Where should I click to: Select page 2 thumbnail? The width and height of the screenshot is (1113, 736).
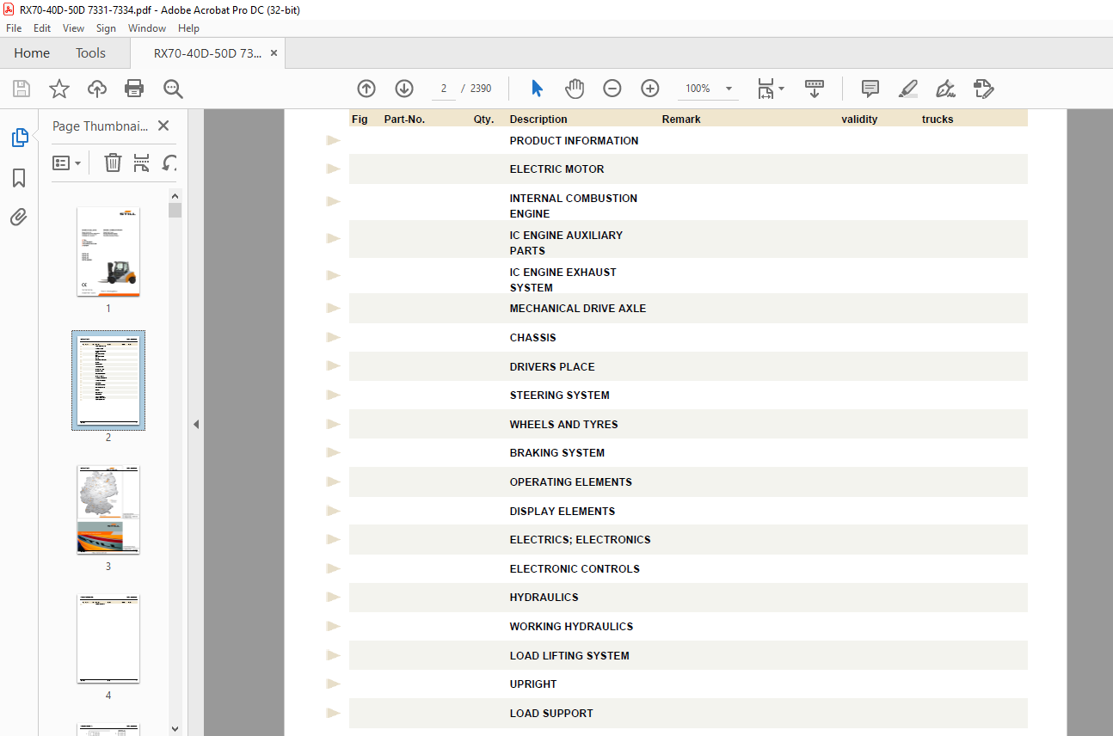click(x=108, y=380)
